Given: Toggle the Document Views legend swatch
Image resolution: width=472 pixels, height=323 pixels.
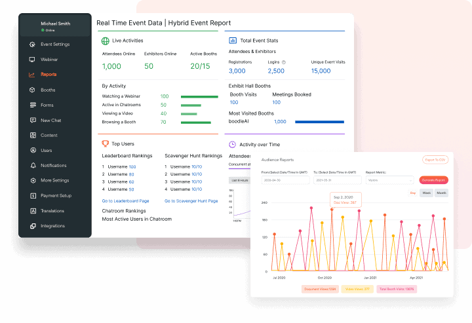Looking at the screenshot, I should tap(319, 288).
